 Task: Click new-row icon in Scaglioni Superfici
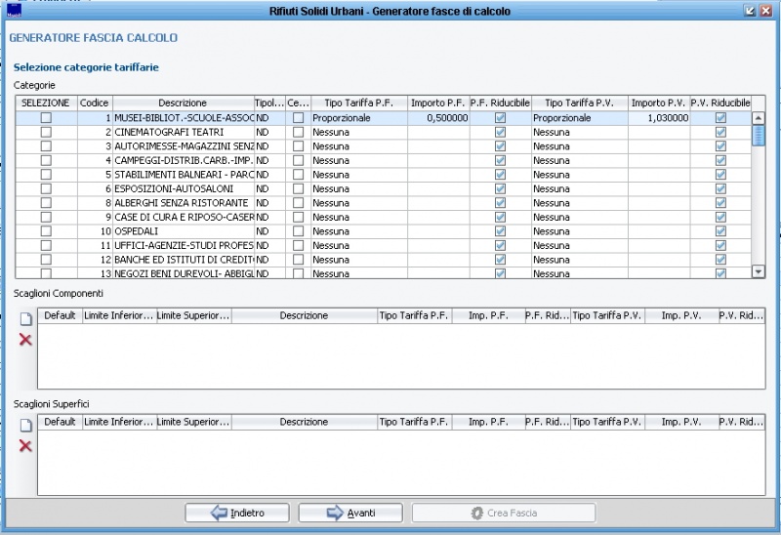pos(26,426)
